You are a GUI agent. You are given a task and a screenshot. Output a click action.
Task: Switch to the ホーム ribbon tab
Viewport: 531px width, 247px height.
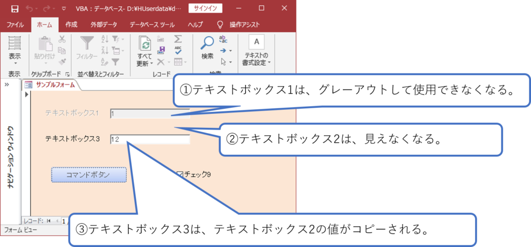point(45,24)
